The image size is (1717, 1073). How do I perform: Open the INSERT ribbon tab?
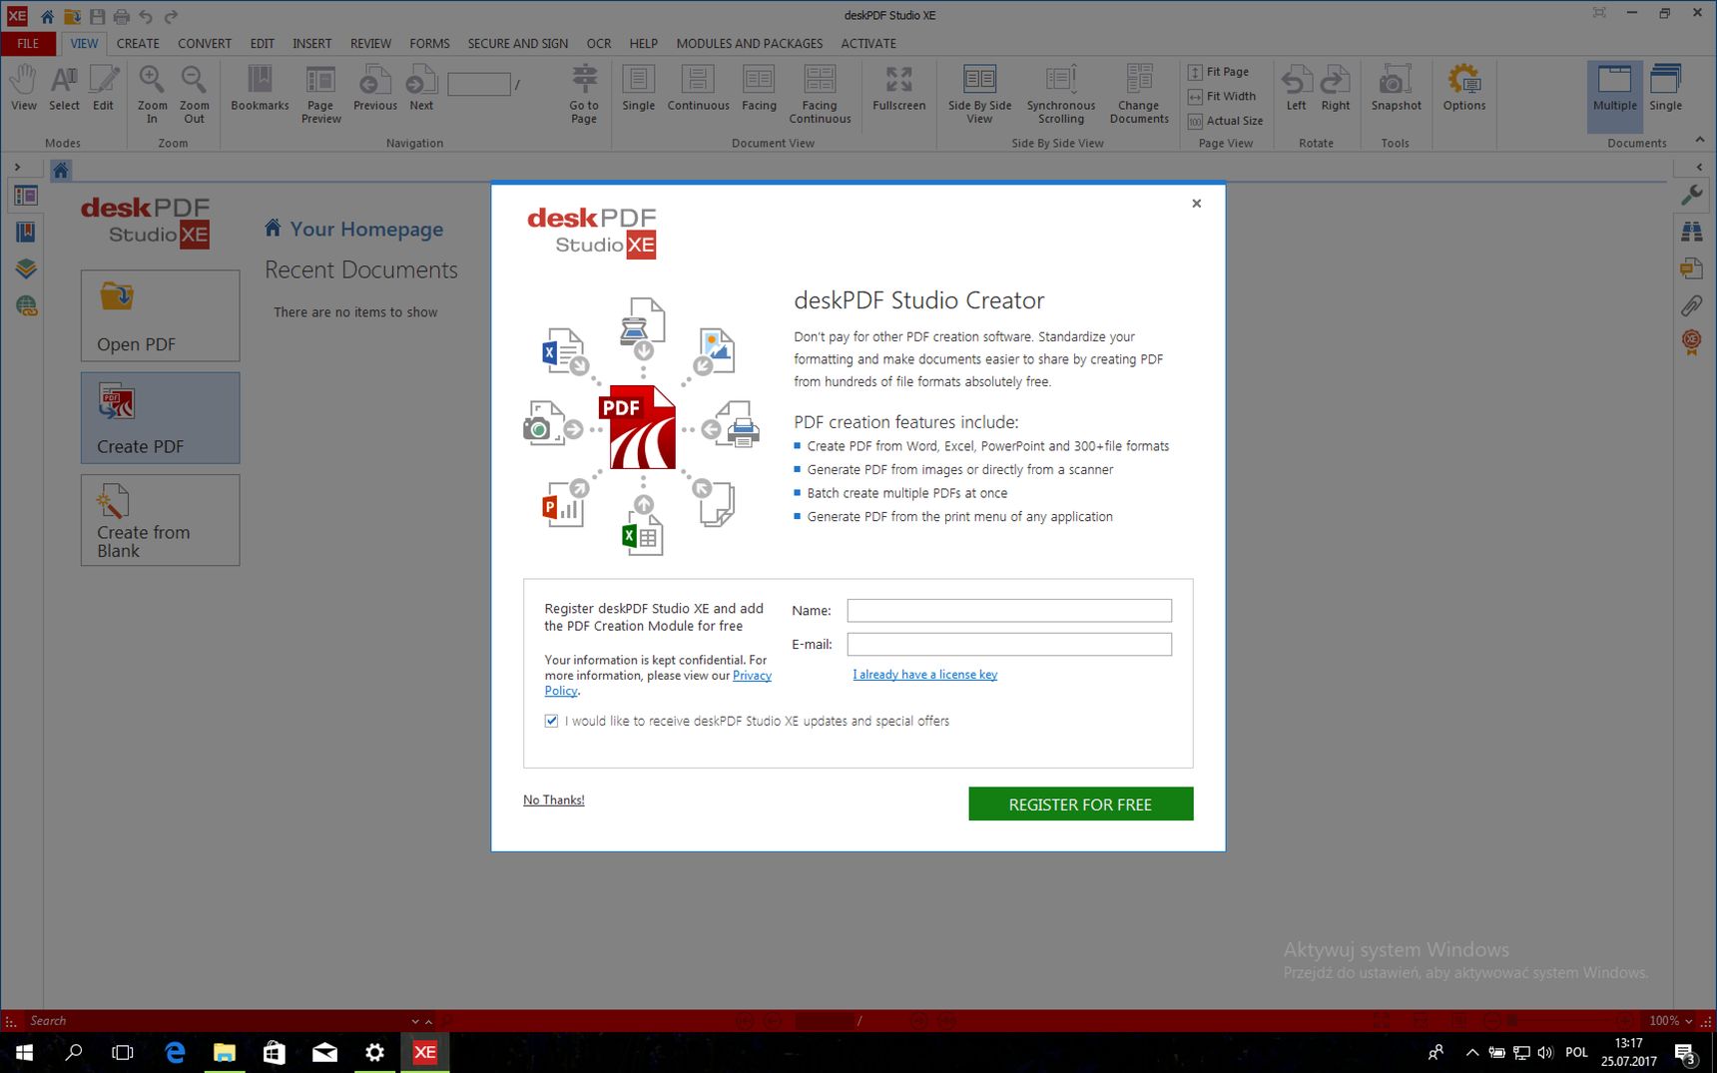click(311, 43)
